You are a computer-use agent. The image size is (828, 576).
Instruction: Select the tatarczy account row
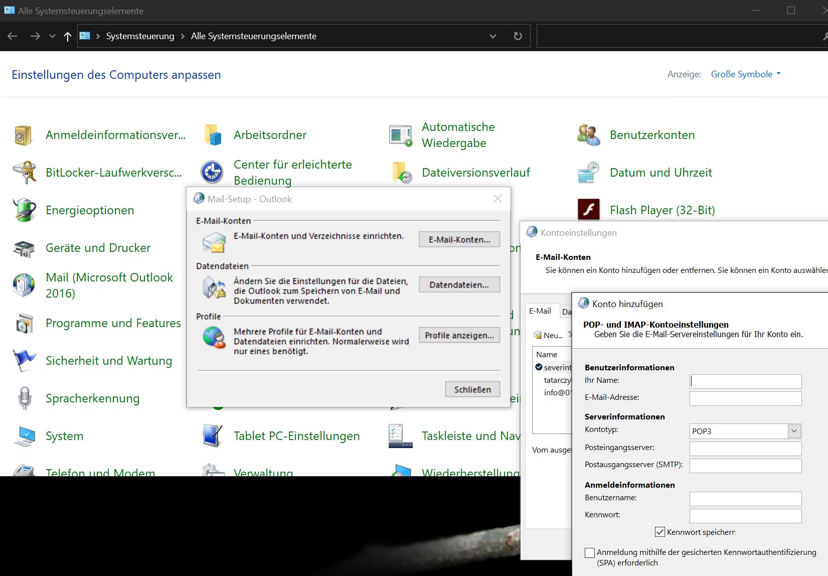coord(553,380)
